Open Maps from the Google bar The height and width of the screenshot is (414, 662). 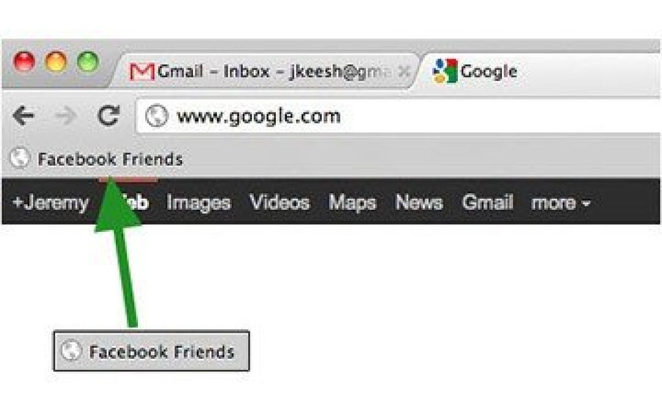[353, 203]
